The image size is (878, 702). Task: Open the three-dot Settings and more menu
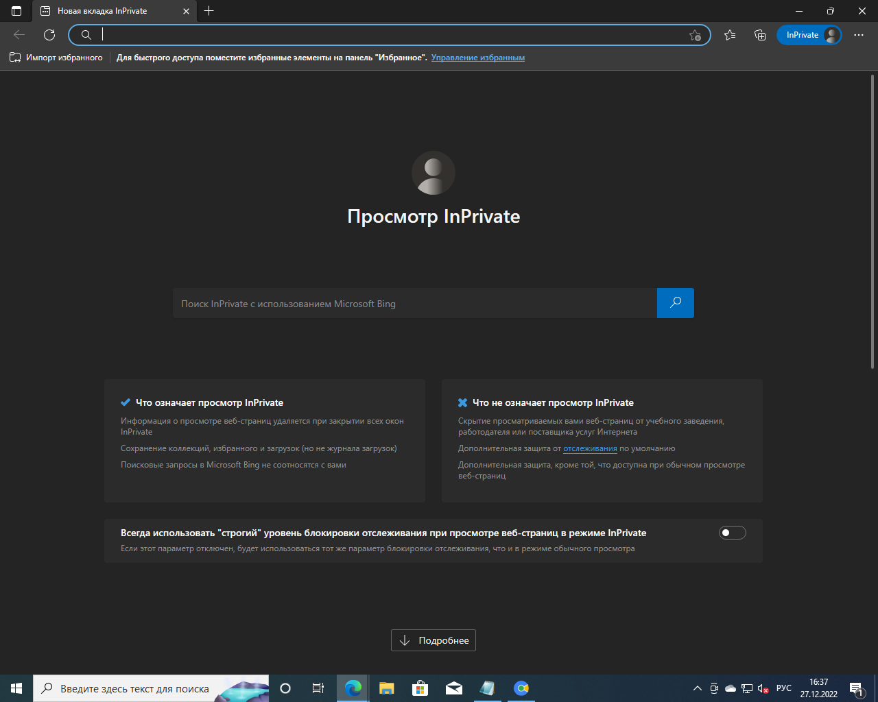[859, 35]
